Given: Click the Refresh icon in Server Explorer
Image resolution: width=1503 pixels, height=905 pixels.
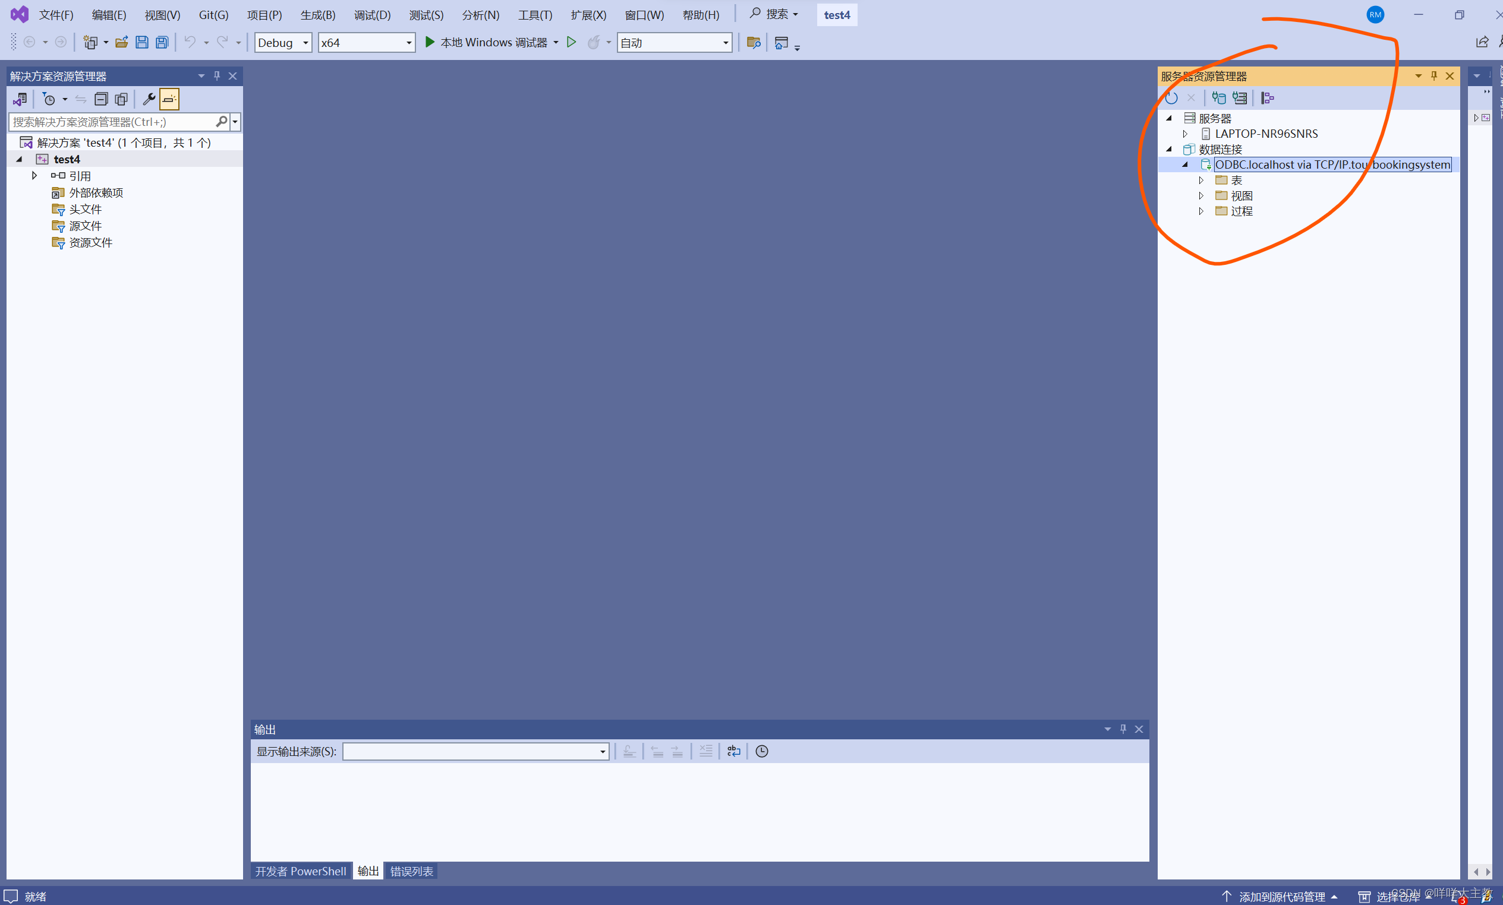Looking at the screenshot, I should [x=1171, y=98].
